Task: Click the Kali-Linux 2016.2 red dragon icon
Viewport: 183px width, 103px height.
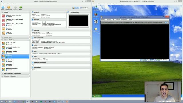Action: 3,16
